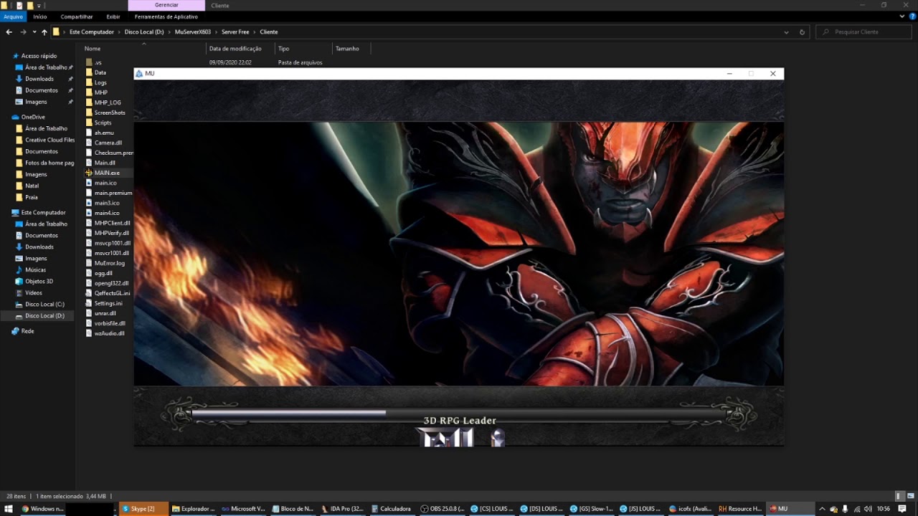Select Este Computador in navigation pane
Image resolution: width=918 pixels, height=516 pixels.
(x=43, y=213)
